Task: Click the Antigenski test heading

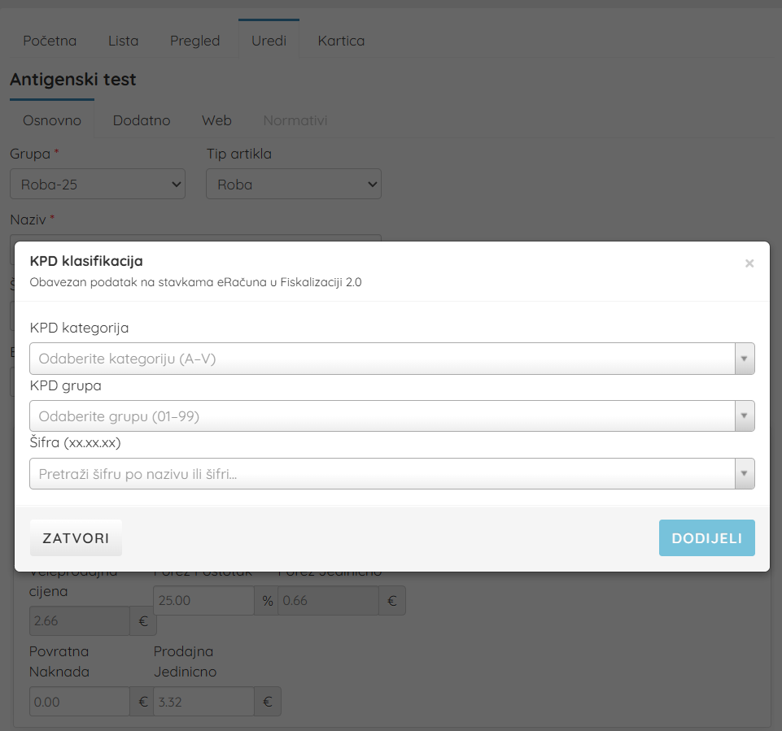Action: click(72, 79)
